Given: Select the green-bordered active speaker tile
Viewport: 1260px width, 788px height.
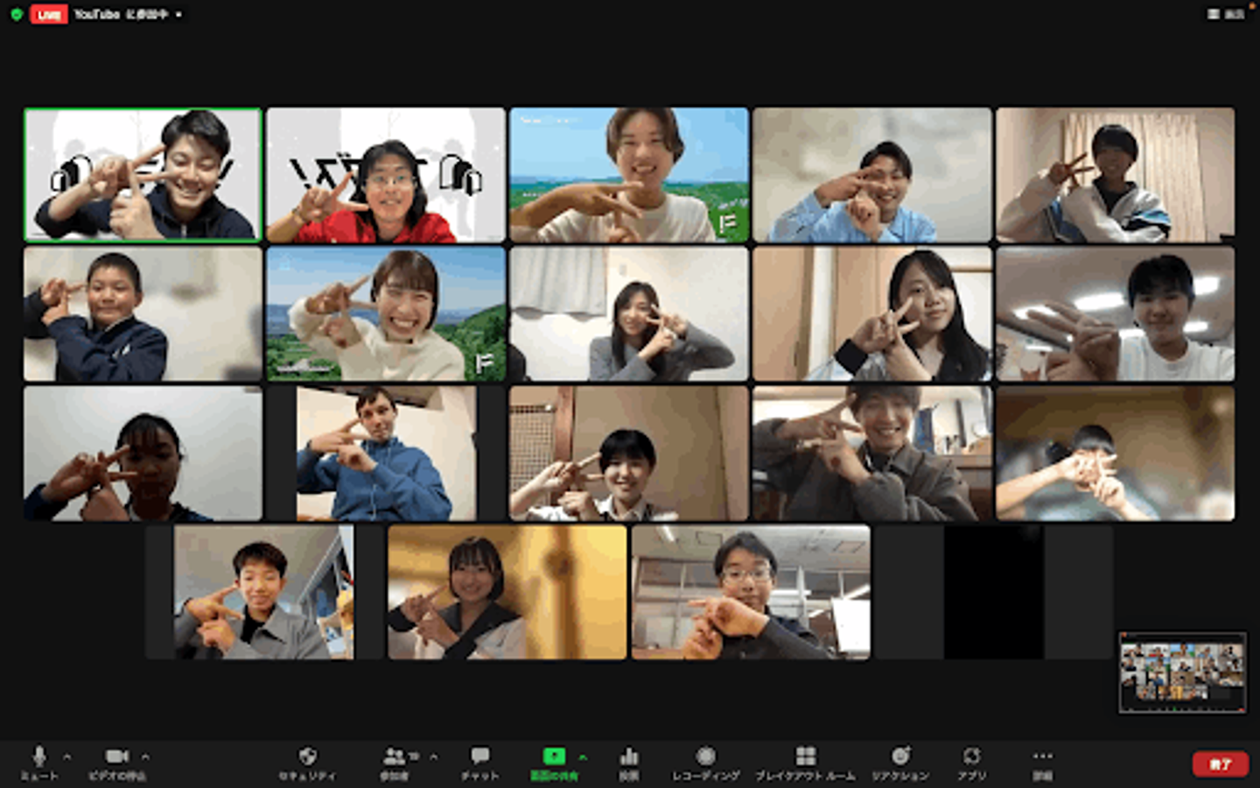Looking at the screenshot, I should (x=143, y=175).
